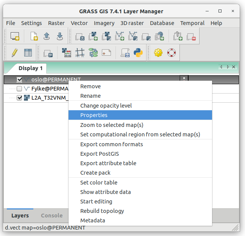Add various overlays icon
The image size is (245, 236).
click(146, 37)
